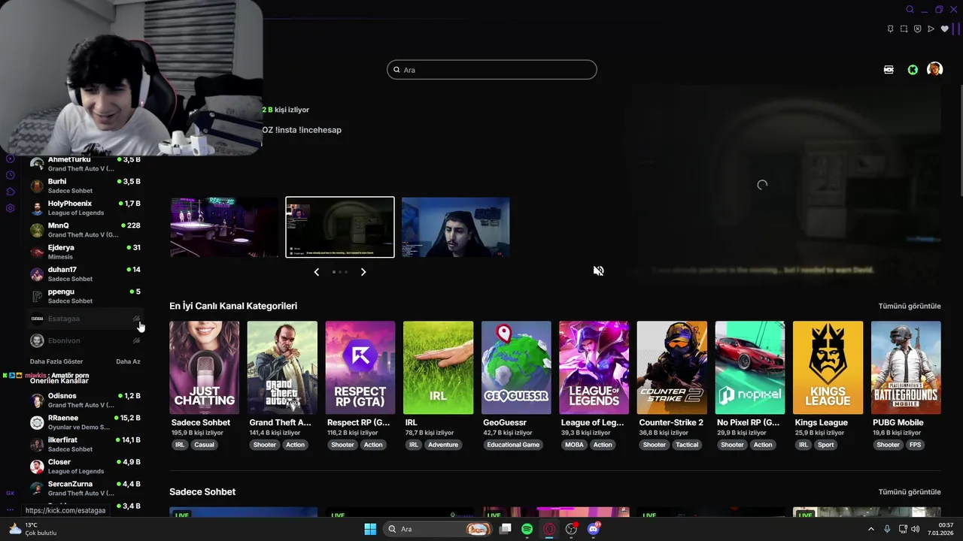Open HolyPhoenix channel in sidebar
Viewport: 963px width, 541px height.
click(x=85, y=207)
